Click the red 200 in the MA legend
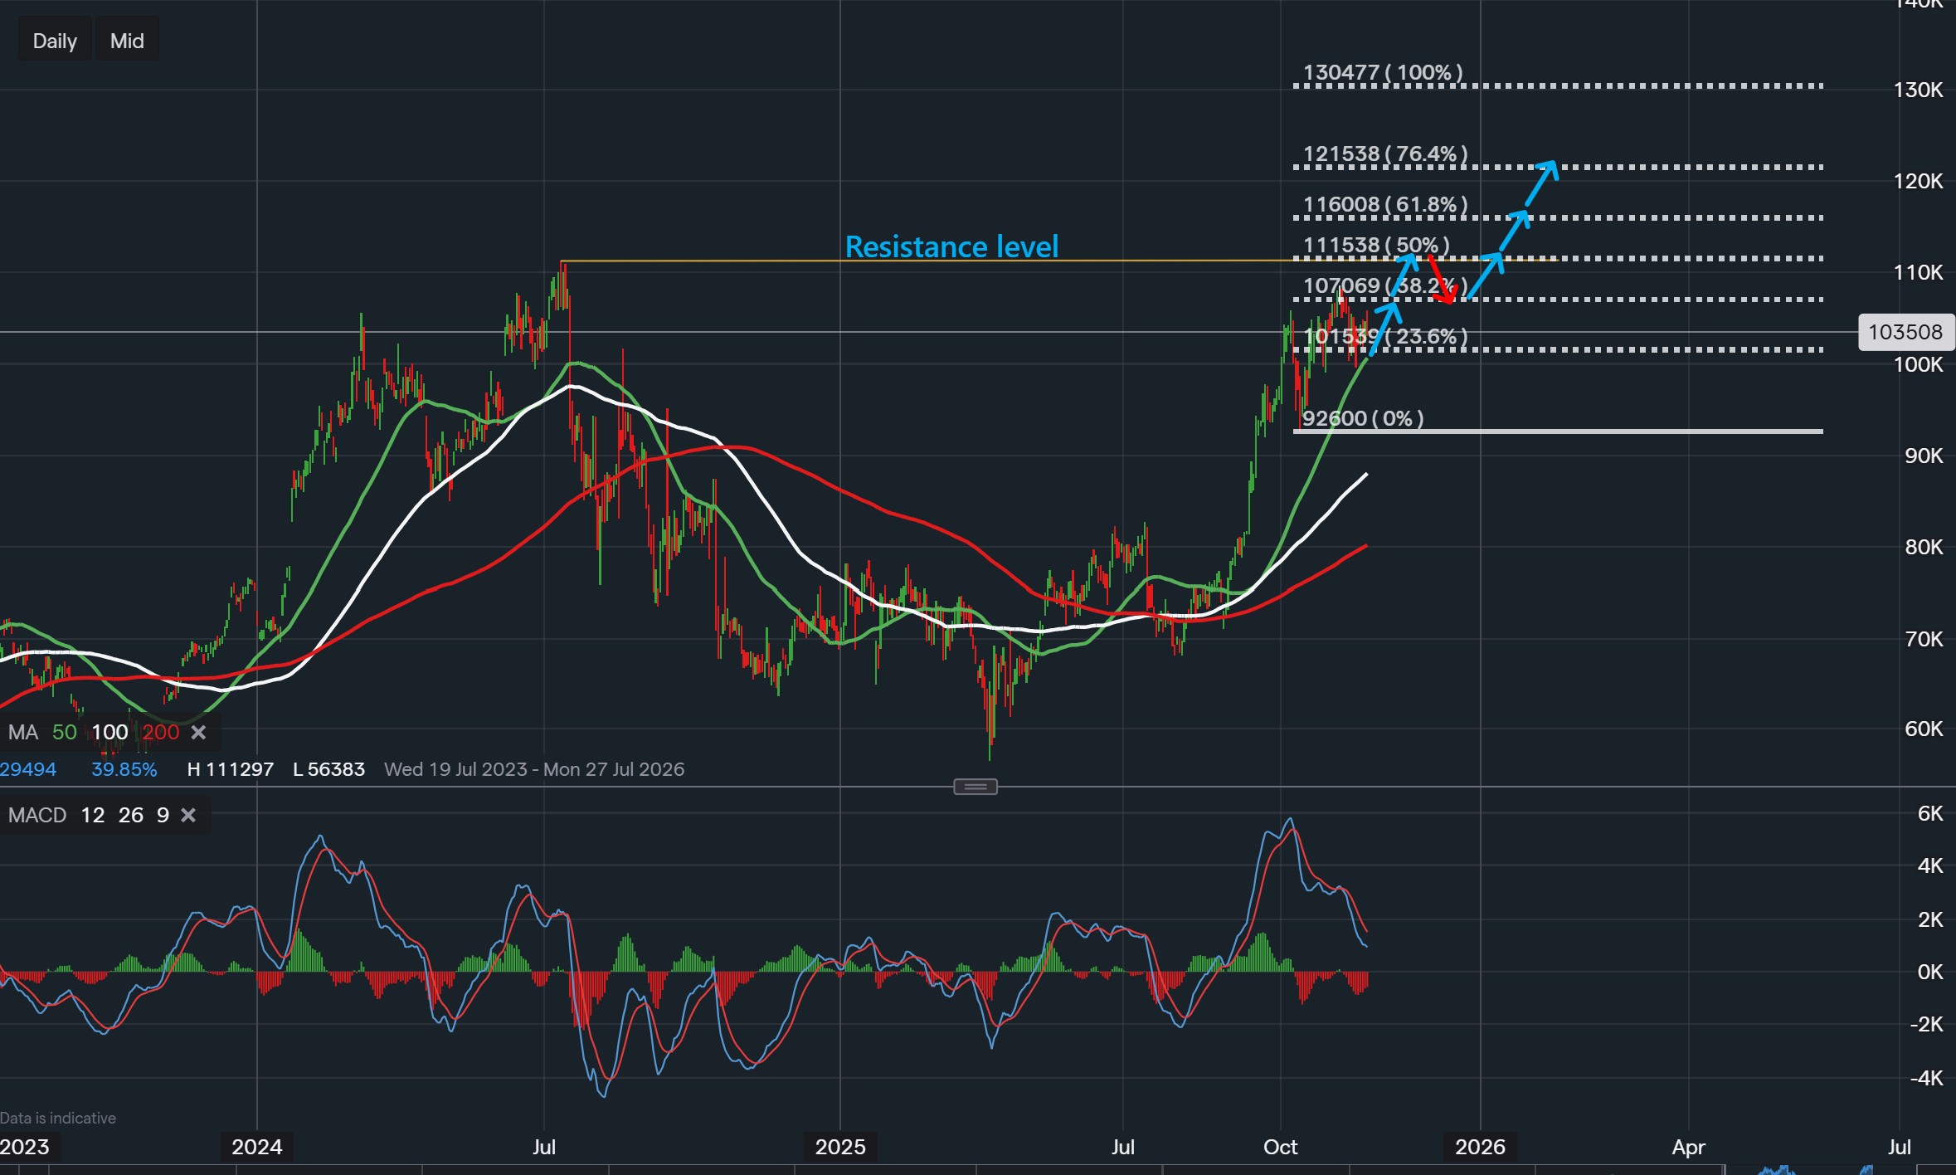 161,732
